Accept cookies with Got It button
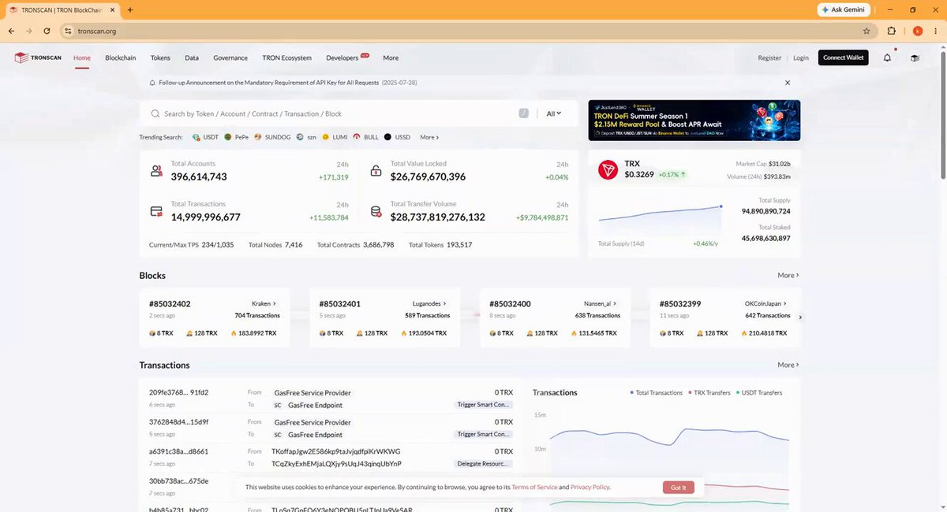The image size is (947, 512). click(x=679, y=488)
